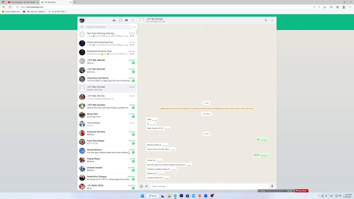Viewport: 354px width, 199px height.
Task: Open chat with +977 980-7921565
Action: [x=107, y=97]
